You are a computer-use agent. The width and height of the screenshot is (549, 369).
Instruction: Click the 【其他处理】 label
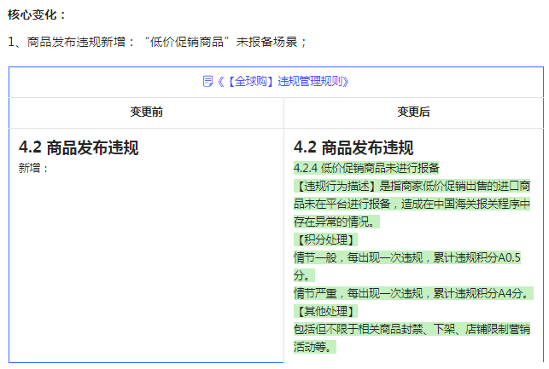(x=325, y=311)
